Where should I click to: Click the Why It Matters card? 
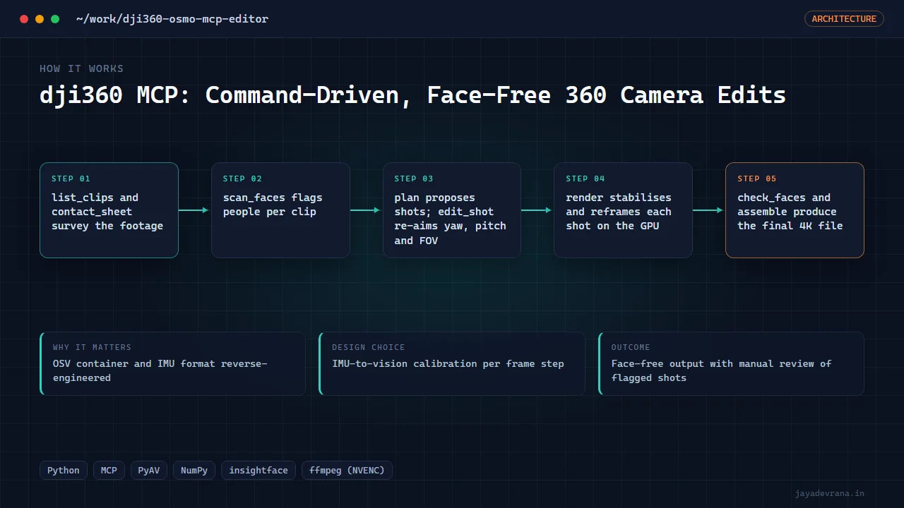coord(173,363)
